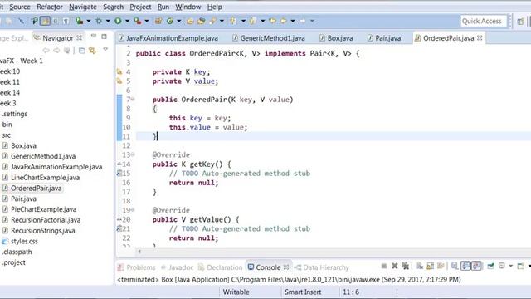Viewport: 531px width, 299px height.
Task: Collapse the getValue method at line 19
Action: coord(133,210)
